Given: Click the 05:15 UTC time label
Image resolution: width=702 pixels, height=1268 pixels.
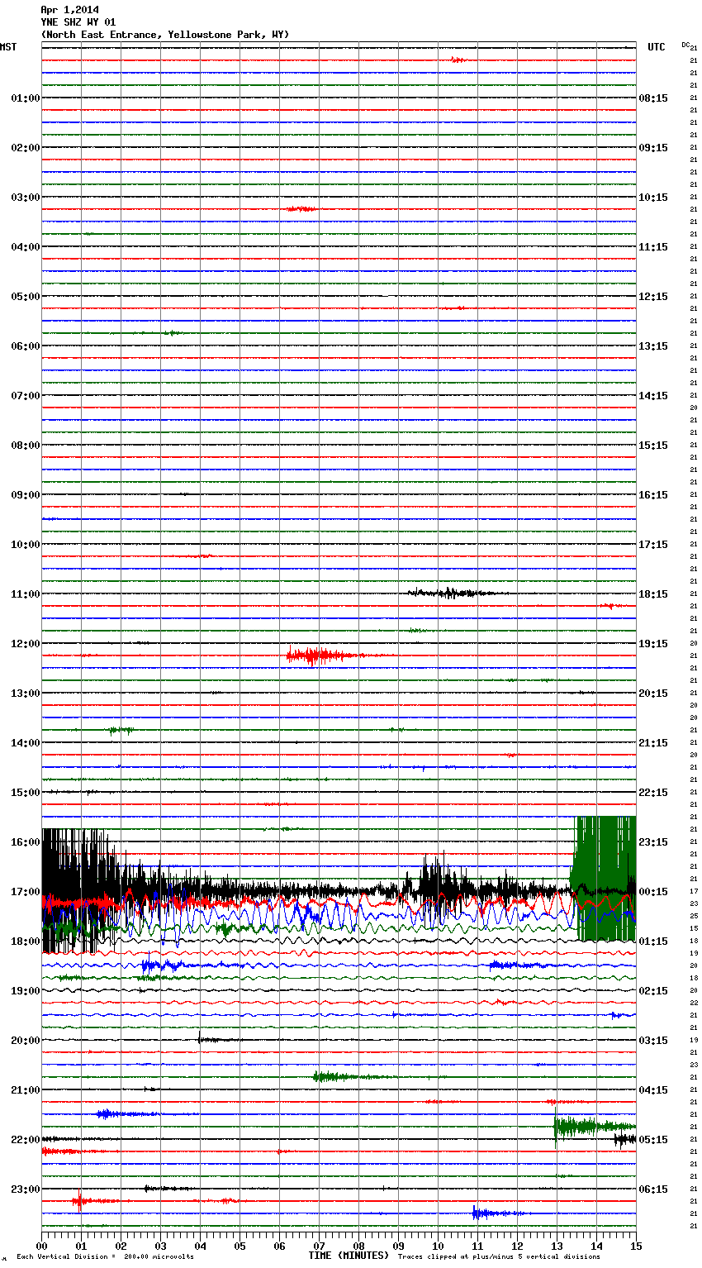Looking at the screenshot, I should 653,1140.
